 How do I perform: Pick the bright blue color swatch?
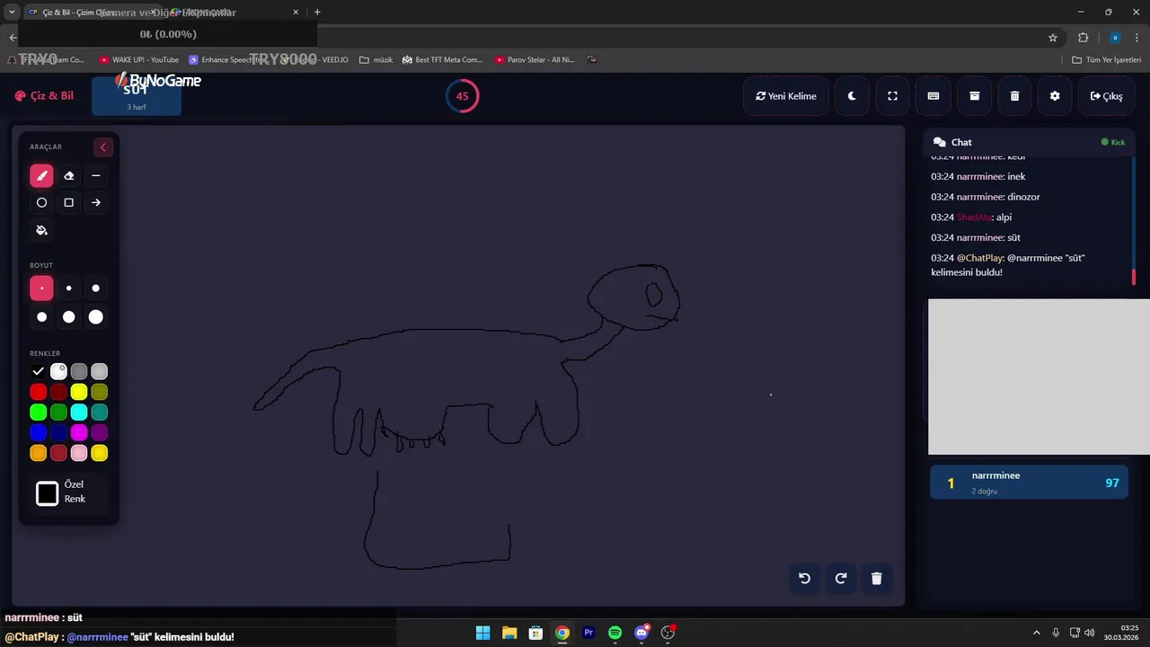[x=38, y=433]
